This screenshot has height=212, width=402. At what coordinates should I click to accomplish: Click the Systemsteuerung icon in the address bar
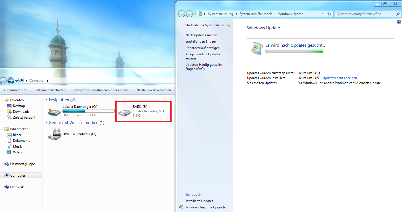point(200,14)
